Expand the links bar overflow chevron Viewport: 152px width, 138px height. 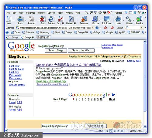point(145,32)
